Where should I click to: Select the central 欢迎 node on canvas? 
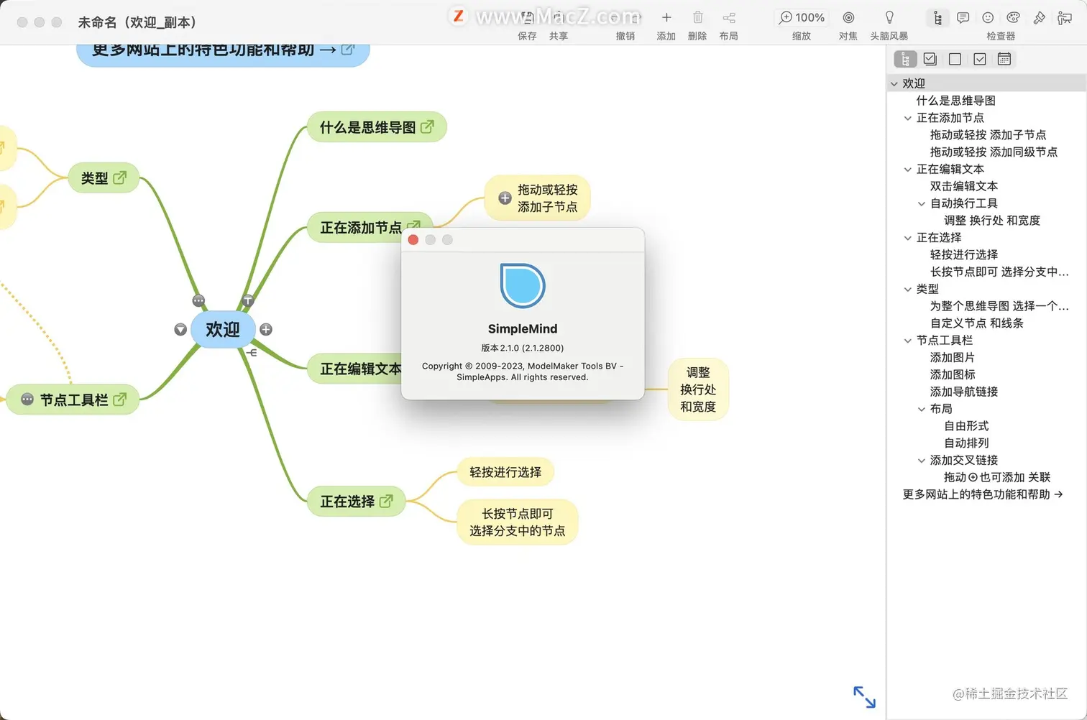click(223, 329)
